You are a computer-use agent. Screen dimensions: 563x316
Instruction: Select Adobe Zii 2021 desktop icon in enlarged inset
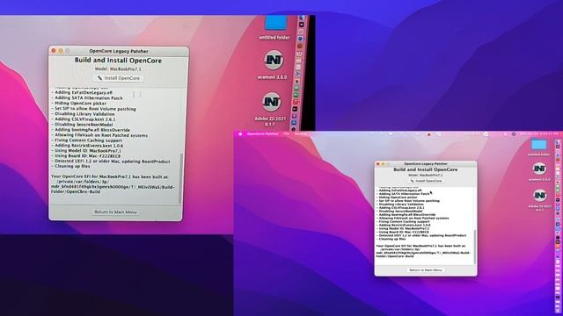(272, 102)
